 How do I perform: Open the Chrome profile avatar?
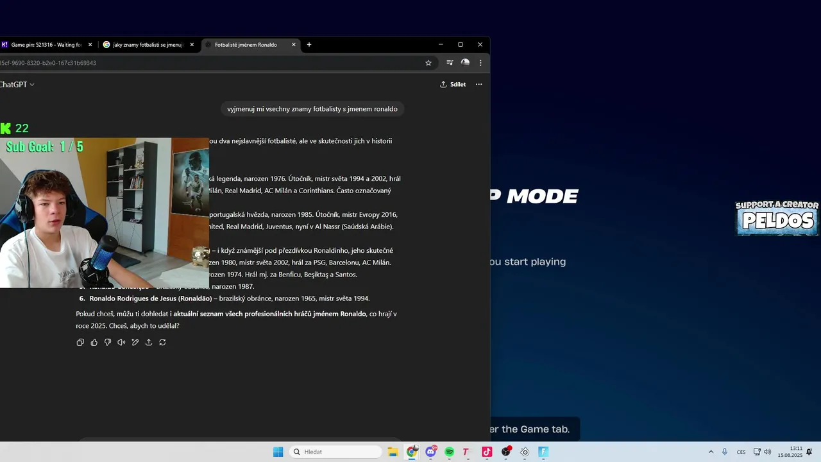465,63
